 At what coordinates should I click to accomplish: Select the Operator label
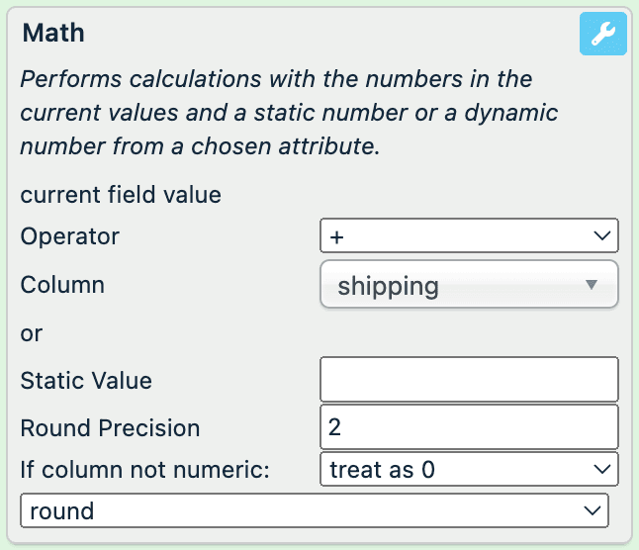point(69,236)
